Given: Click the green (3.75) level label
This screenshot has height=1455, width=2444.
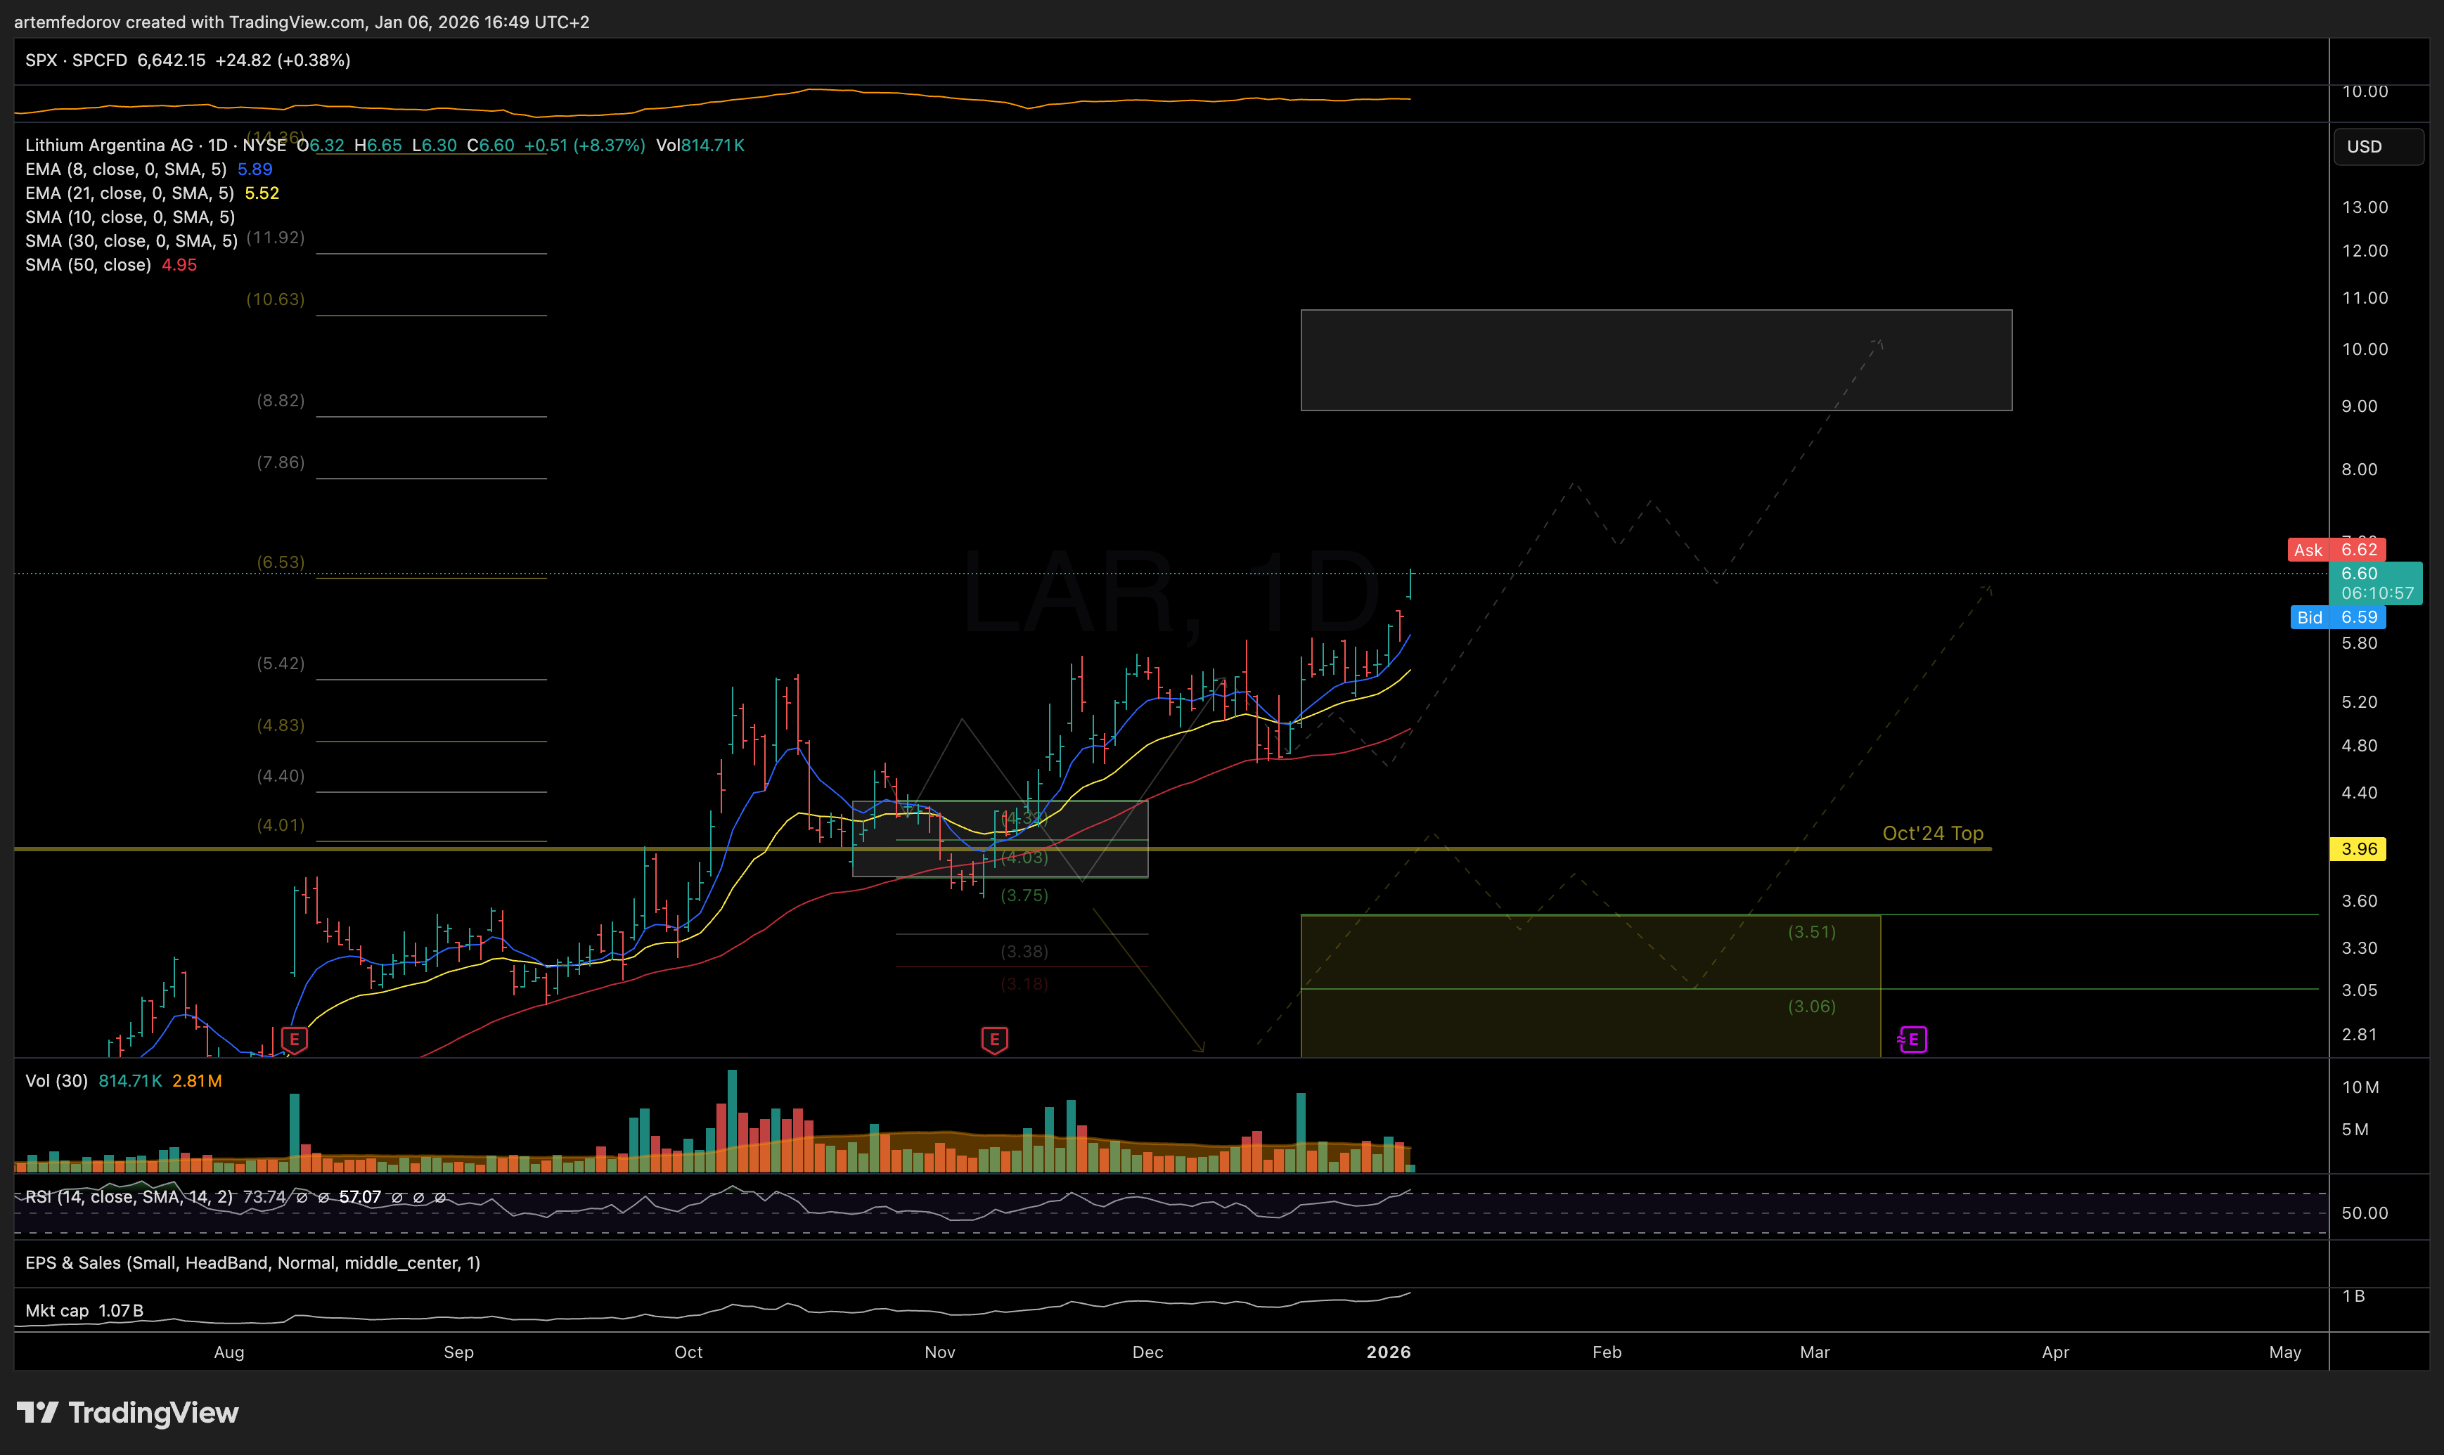Looking at the screenshot, I should [1024, 895].
